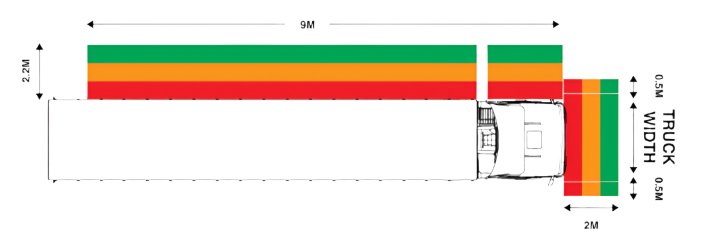Click left arrowhead of 9M dimension line

pyautogui.click(x=90, y=24)
